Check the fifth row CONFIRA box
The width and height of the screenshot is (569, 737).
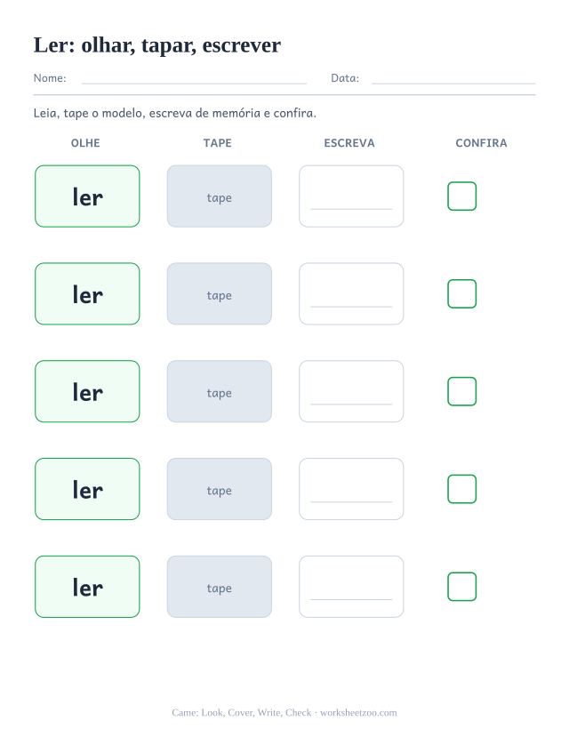tap(462, 587)
